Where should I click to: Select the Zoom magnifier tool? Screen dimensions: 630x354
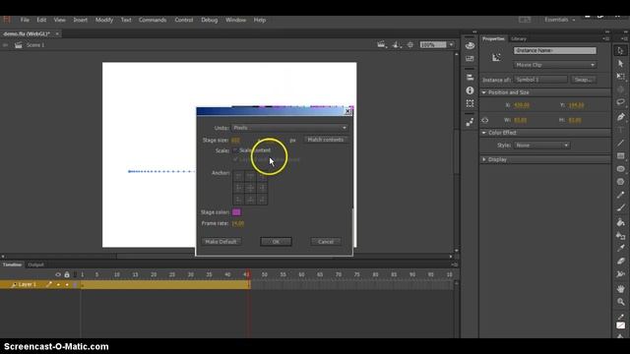[621, 302]
